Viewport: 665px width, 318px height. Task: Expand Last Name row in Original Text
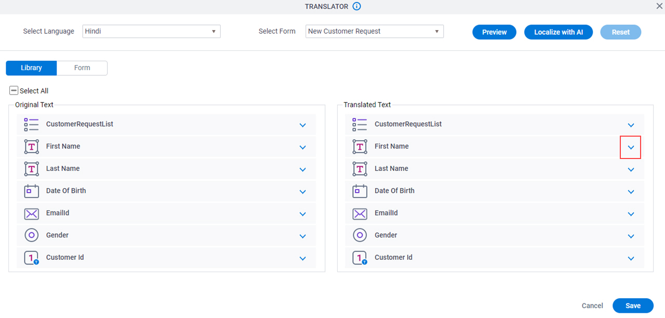[303, 170]
